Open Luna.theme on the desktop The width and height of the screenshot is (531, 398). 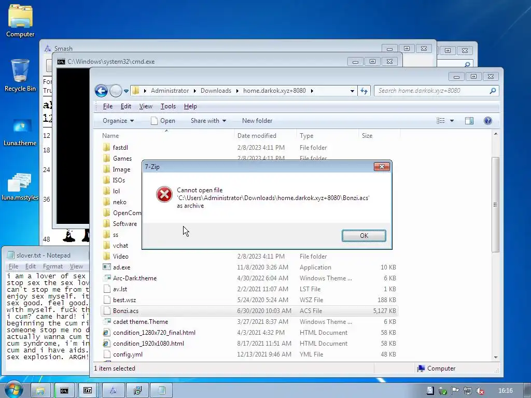pyautogui.click(x=20, y=132)
